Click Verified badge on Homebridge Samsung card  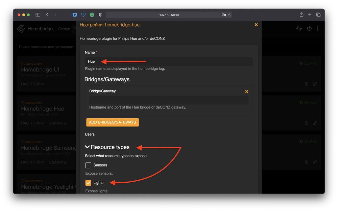tap(308, 142)
